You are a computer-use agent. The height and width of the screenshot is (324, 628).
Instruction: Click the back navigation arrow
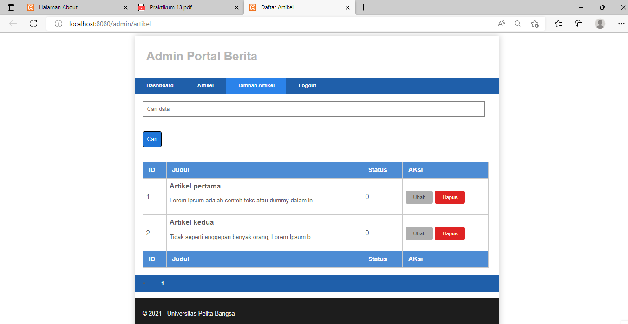tap(13, 23)
